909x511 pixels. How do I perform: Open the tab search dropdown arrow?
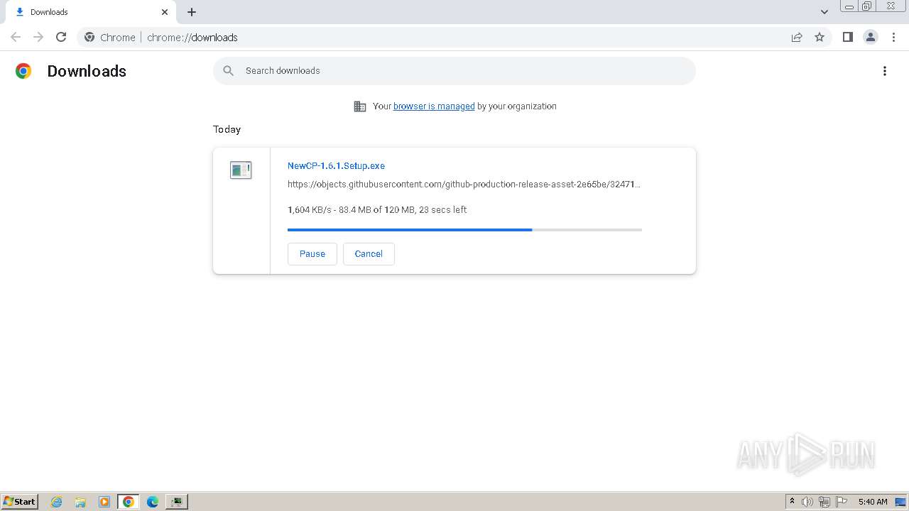tap(824, 12)
